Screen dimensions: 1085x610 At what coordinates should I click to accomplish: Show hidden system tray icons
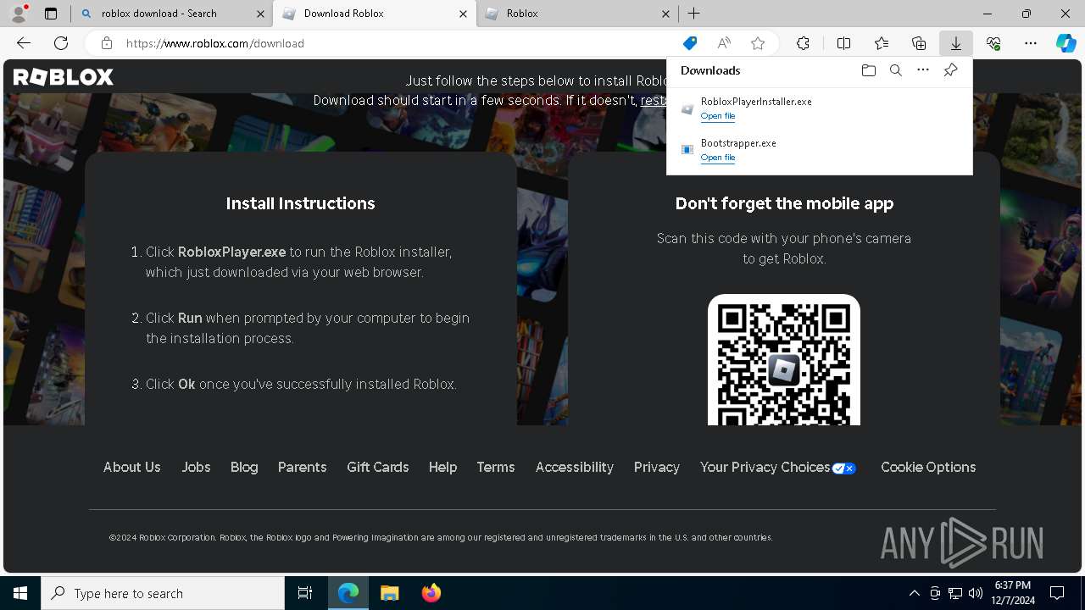click(x=915, y=593)
